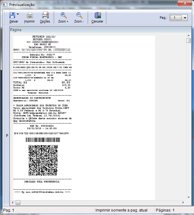Close the Prévisualização window
The height and width of the screenshot is (215, 194).
click(185, 3)
